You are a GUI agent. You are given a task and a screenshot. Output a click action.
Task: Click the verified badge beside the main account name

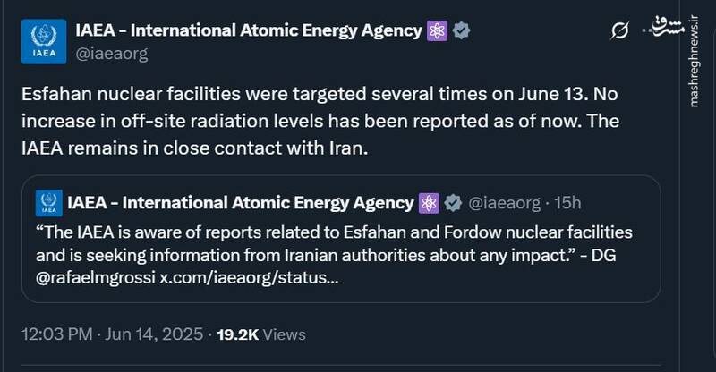click(462, 30)
